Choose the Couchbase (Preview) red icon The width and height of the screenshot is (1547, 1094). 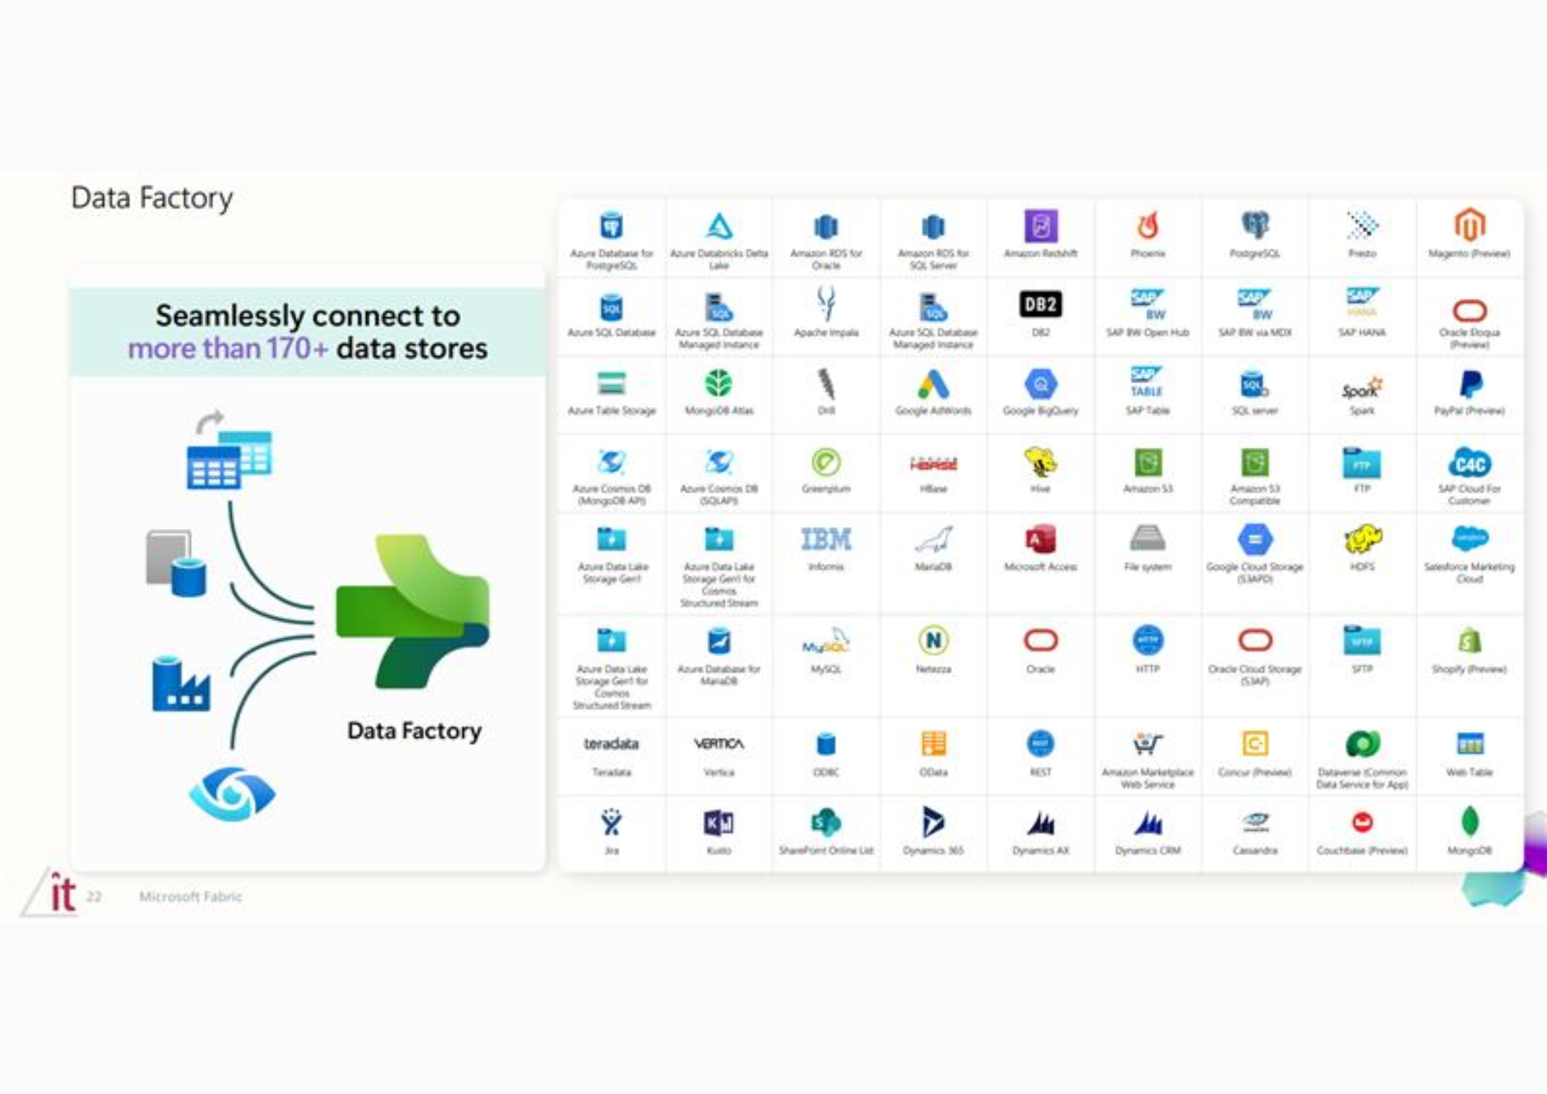[x=1362, y=822]
